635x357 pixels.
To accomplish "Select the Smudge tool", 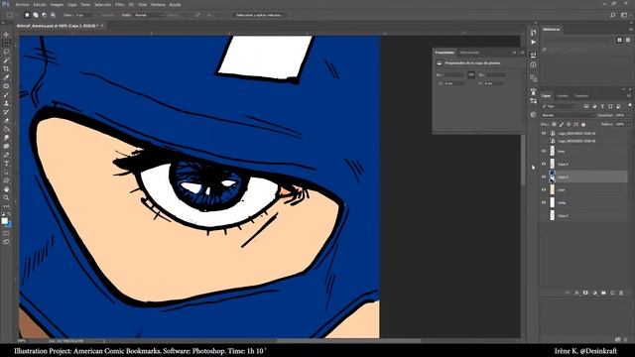I will 6,138.
